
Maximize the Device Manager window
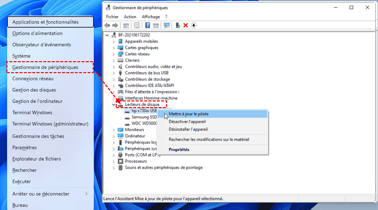[x=351, y=7]
